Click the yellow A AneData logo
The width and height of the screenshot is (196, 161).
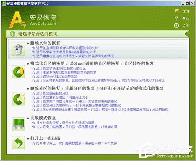[x=17, y=19]
